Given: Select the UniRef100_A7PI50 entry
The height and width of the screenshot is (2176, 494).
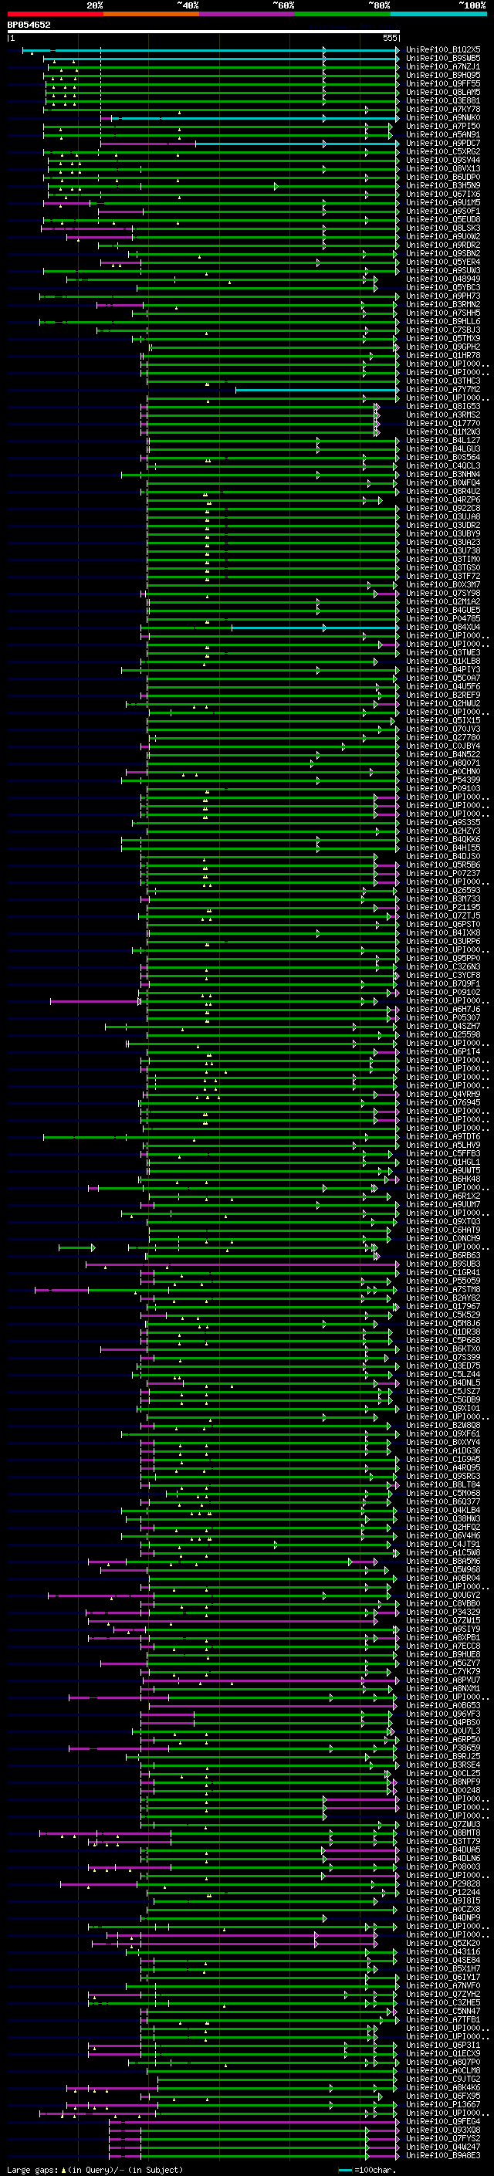Looking at the screenshot, I should click(x=443, y=127).
